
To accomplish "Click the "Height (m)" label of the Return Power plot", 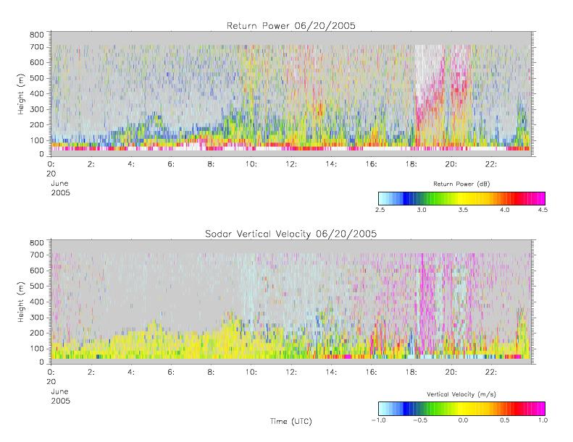I will [21, 94].
